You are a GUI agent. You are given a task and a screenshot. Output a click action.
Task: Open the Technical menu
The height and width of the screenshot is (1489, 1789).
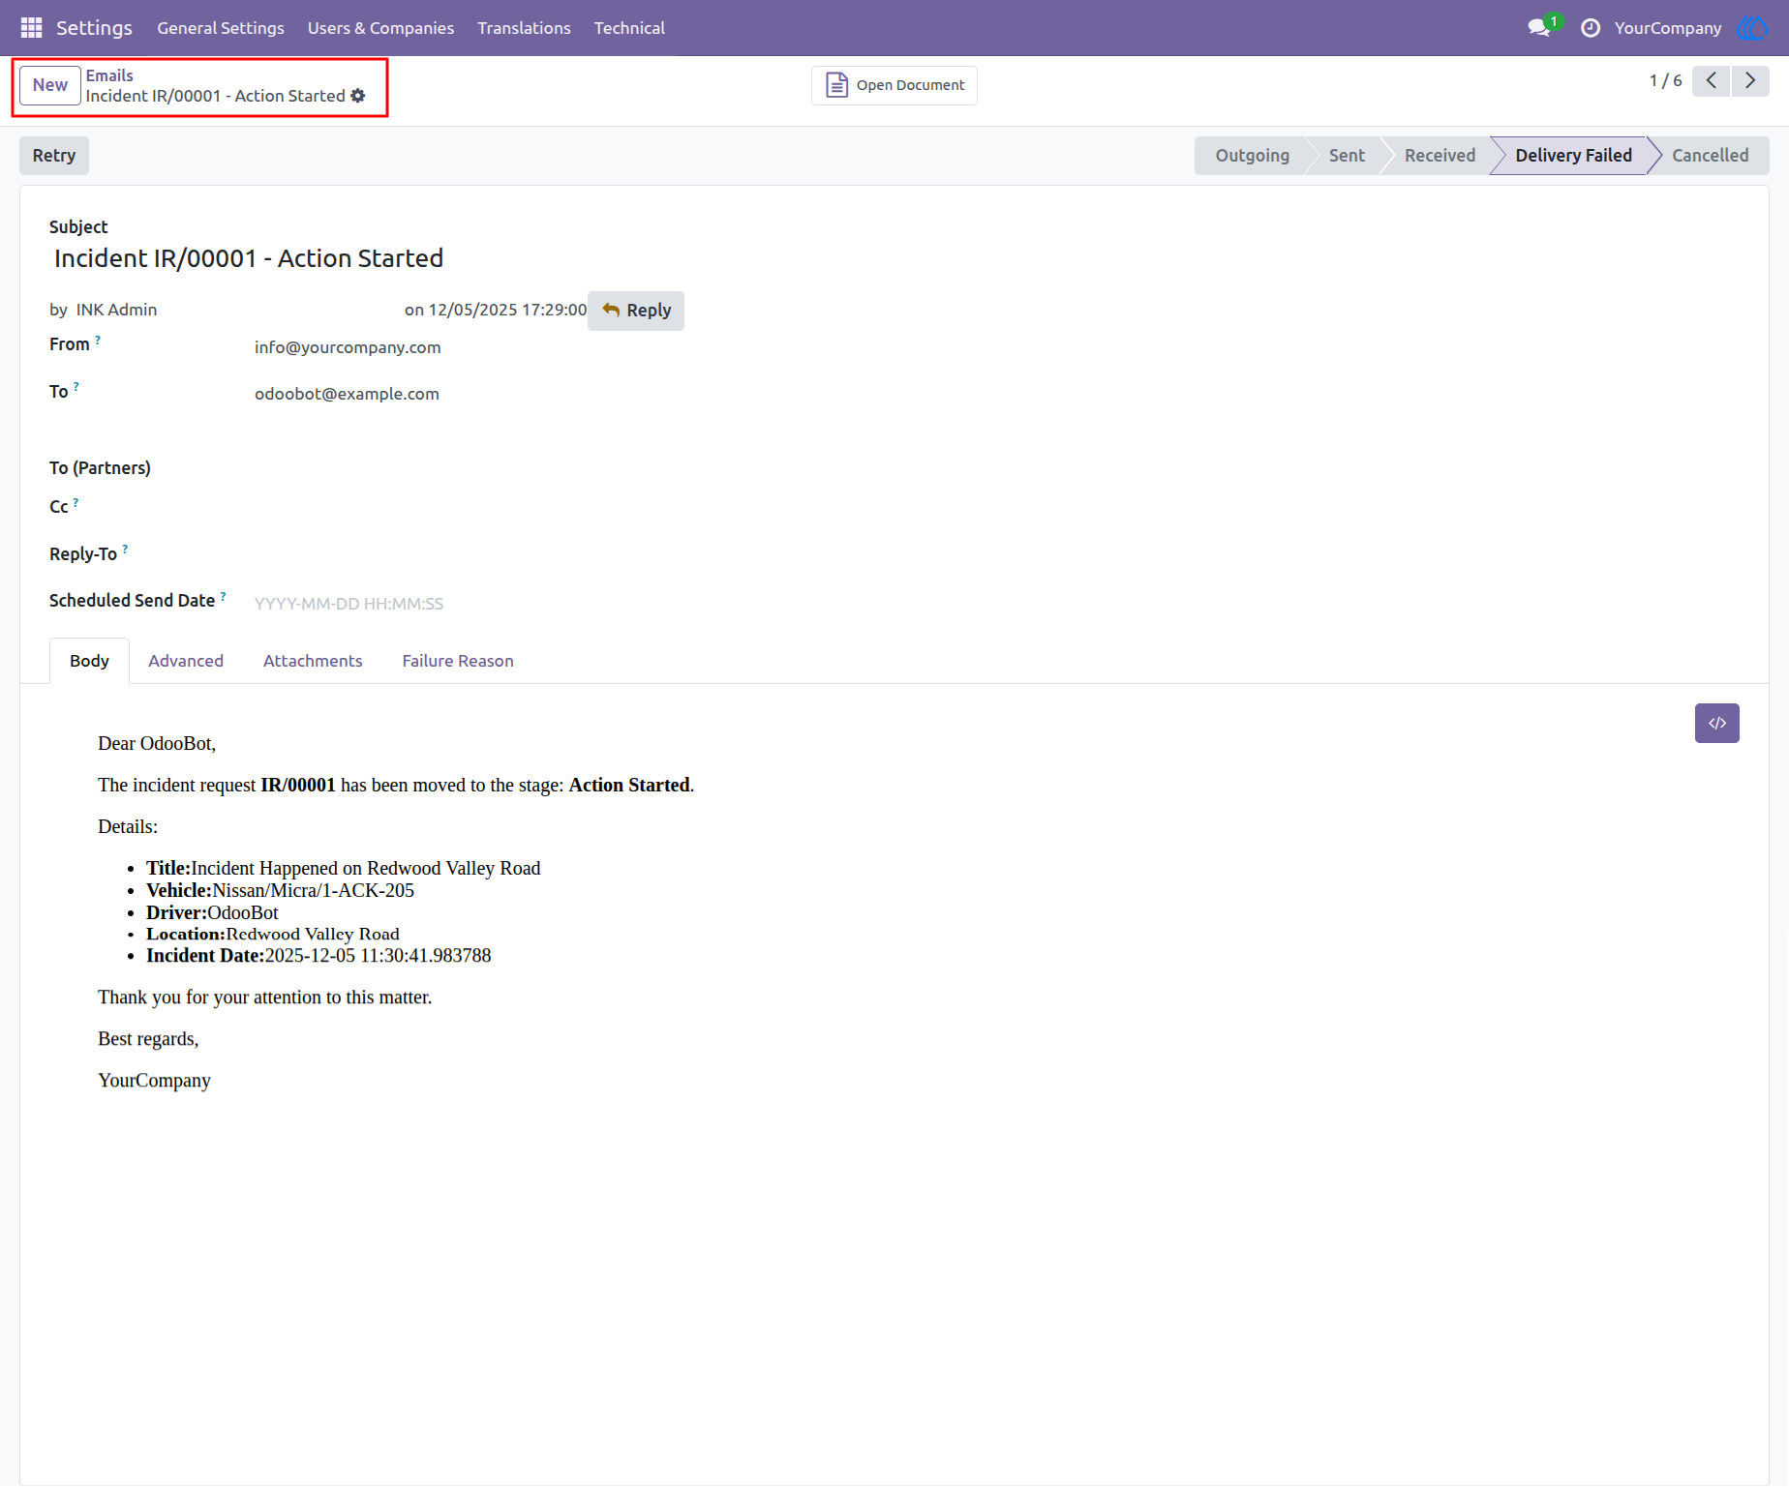[x=629, y=28]
